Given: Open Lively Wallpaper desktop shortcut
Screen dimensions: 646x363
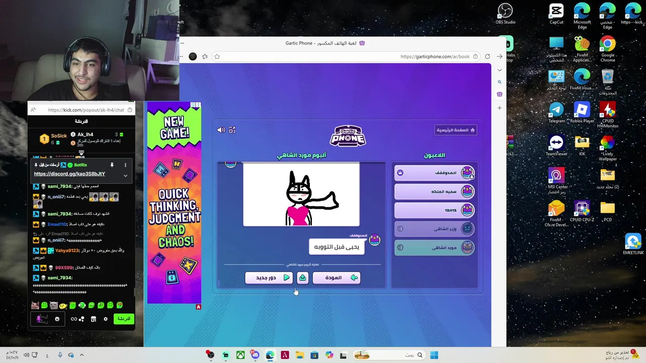Looking at the screenshot, I should click(608, 147).
